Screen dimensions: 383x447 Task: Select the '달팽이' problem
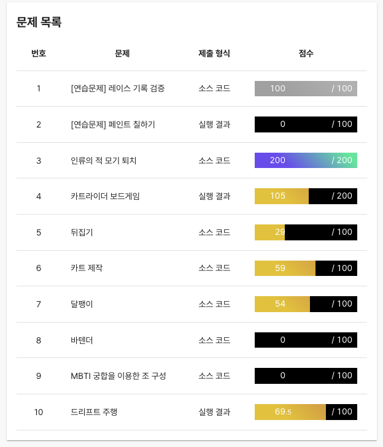coord(82,304)
